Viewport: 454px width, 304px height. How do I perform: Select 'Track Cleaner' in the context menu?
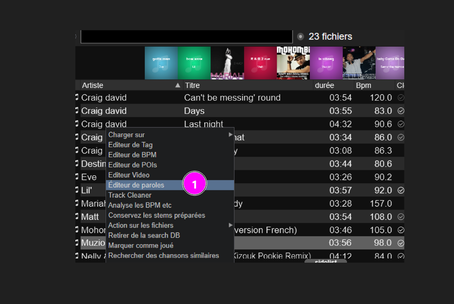point(130,195)
